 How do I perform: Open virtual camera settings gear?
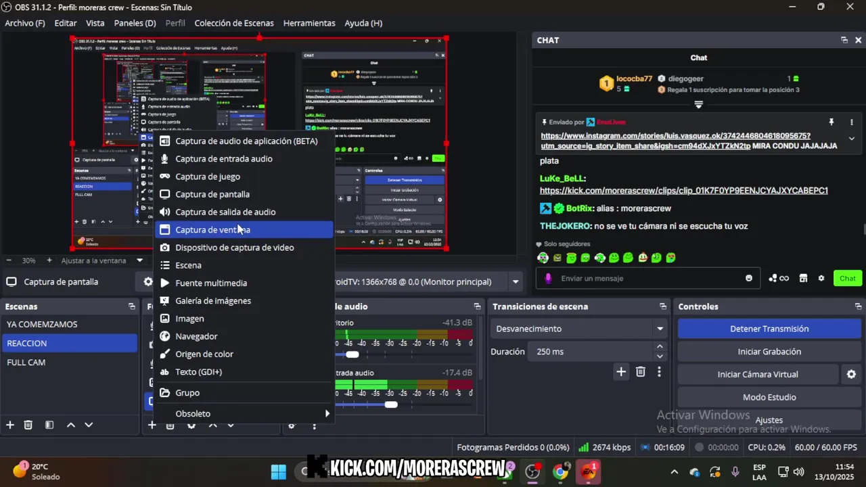point(851,374)
